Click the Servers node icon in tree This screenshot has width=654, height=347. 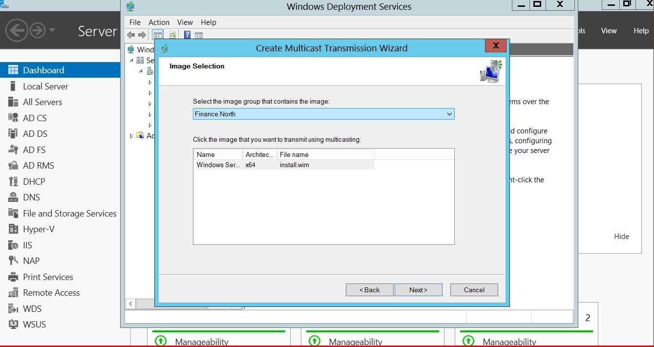[140, 61]
